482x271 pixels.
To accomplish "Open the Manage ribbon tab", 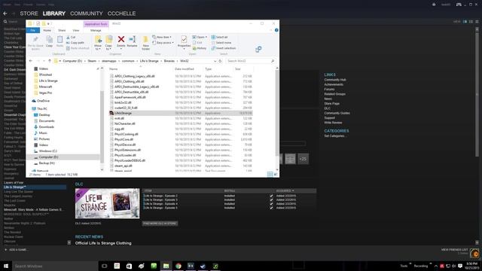I will [x=96, y=30].
